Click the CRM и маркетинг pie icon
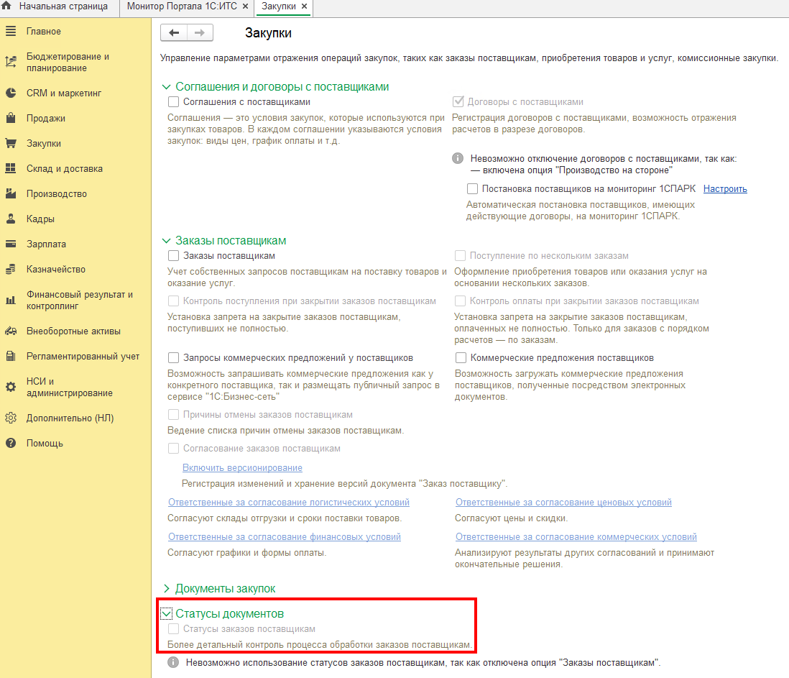The width and height of the screenshot is (789, 678). click(x=11, y=93)
